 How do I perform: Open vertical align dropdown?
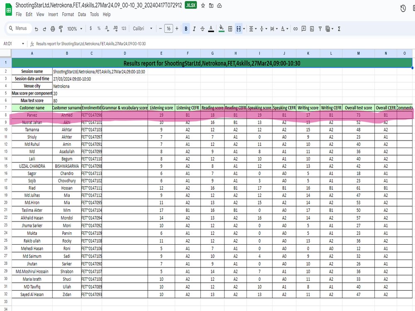click(264, 29)
